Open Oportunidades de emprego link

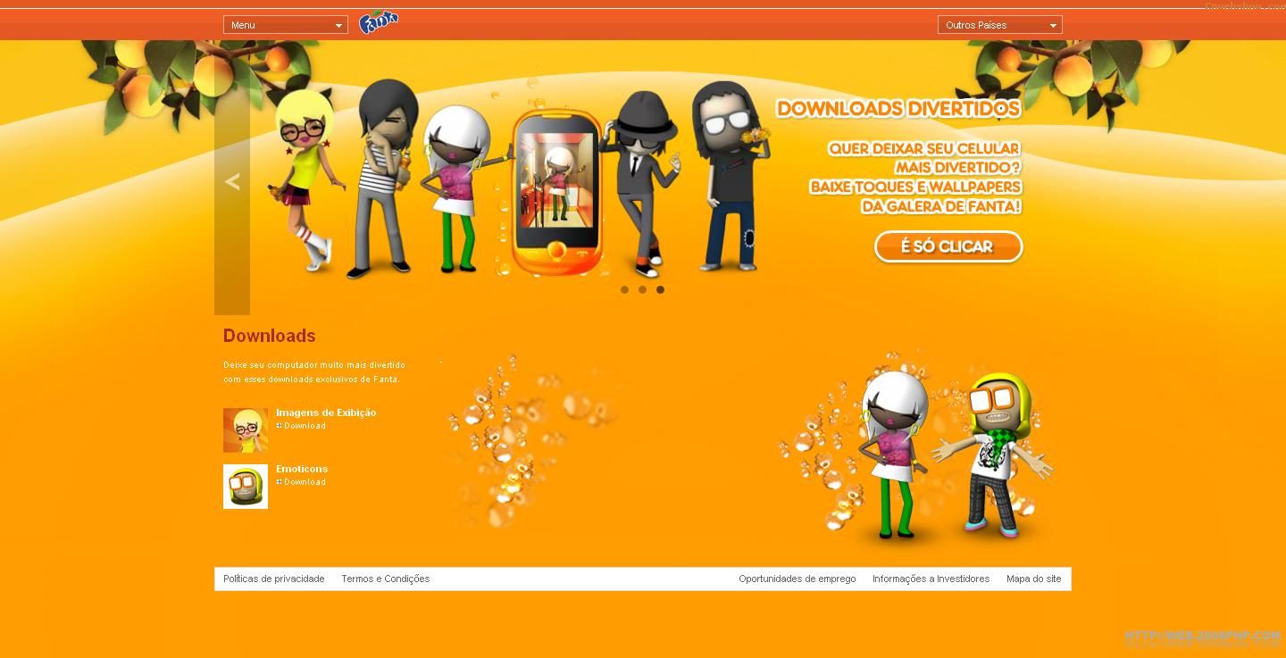(x=797, y=579)
